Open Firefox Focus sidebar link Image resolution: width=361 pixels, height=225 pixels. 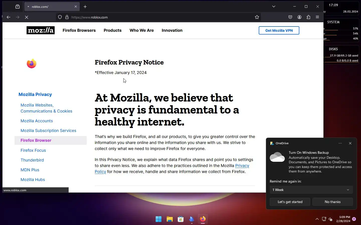point(33,150)
